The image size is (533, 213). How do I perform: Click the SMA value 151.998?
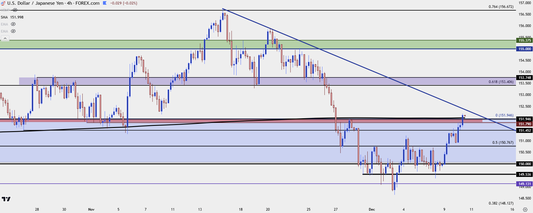coord(17,17)
